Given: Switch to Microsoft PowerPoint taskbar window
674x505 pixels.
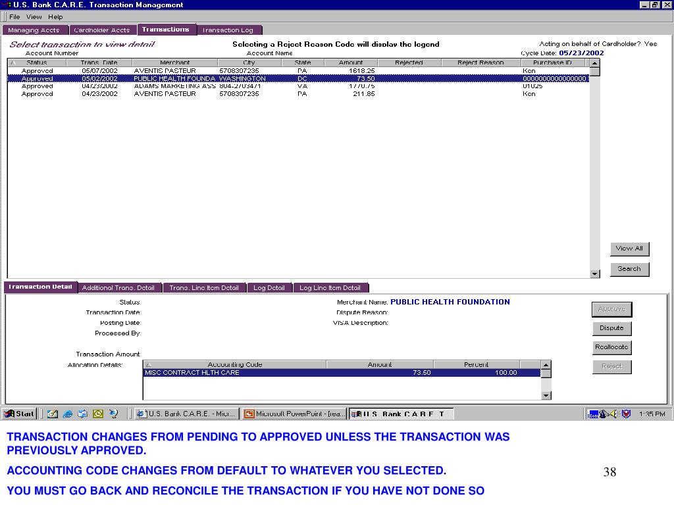Looking at the screenshot, I should tap(294, 414).
